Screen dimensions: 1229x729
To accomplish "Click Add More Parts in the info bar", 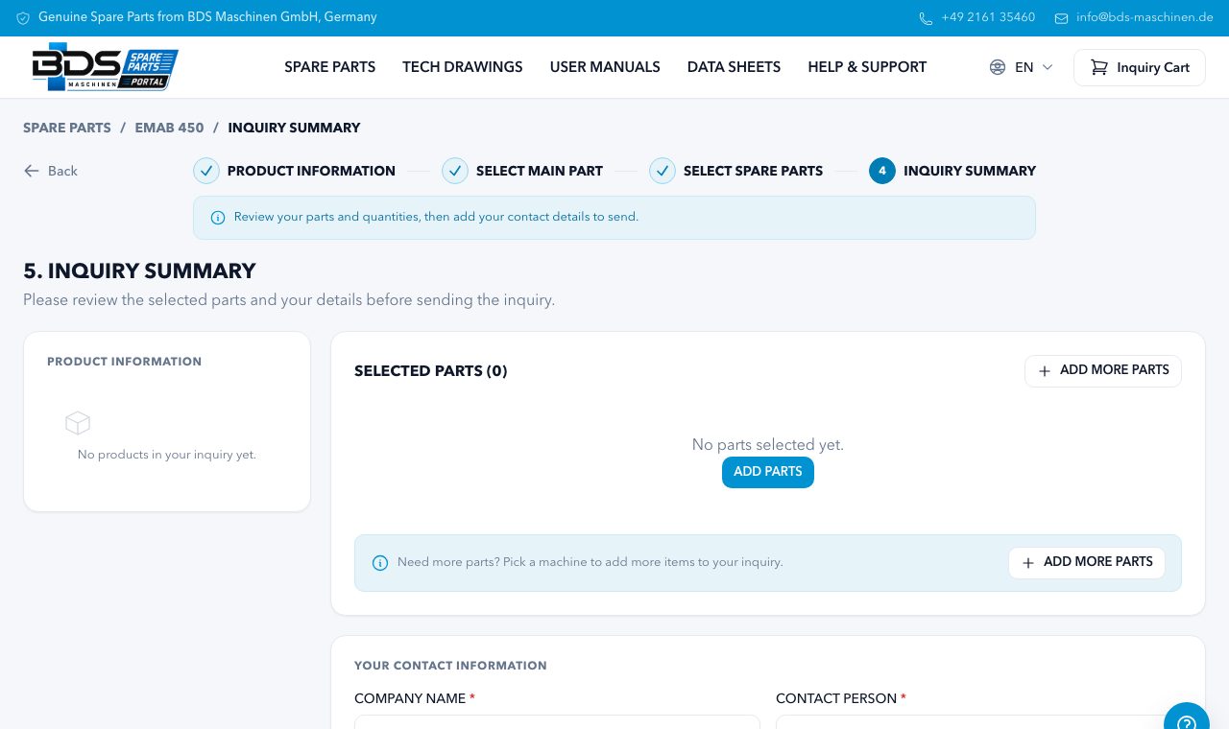I will point(1087,563).
